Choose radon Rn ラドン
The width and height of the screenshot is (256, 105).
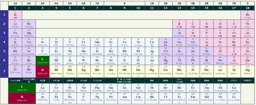(248, 60)
